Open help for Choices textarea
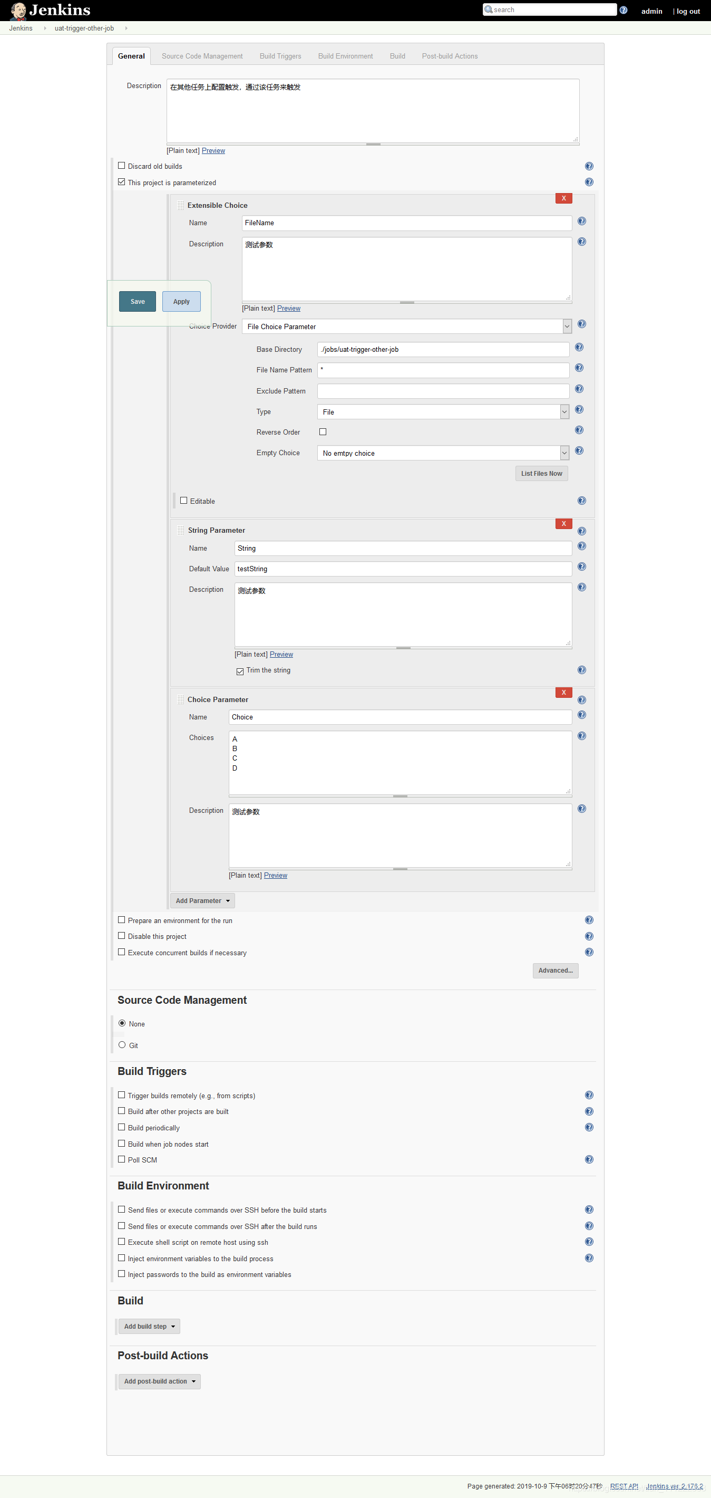This screenshot has height=1498, width=711. pos(581,736)
